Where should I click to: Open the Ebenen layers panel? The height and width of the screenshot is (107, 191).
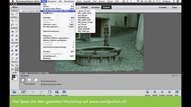click(147, 93)
